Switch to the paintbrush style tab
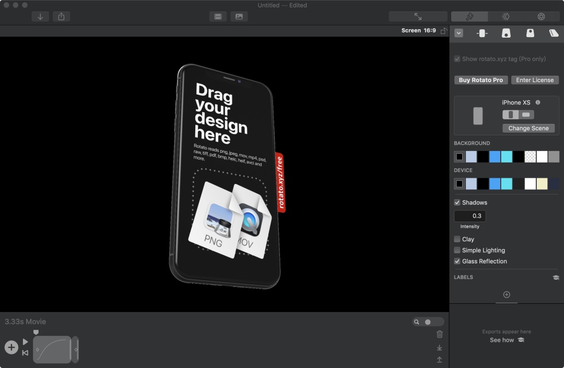The height and width of the screenshot is (368, 564). [469, 17]
